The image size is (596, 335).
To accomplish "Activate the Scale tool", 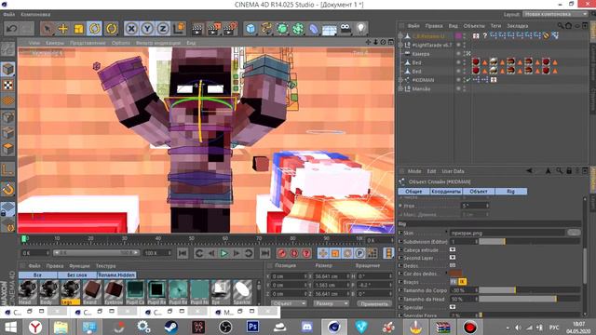I will click(x=78, y=29).
